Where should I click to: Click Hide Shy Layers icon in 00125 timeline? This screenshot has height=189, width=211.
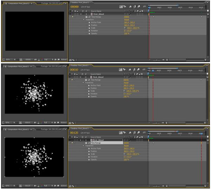pos(130,133)
